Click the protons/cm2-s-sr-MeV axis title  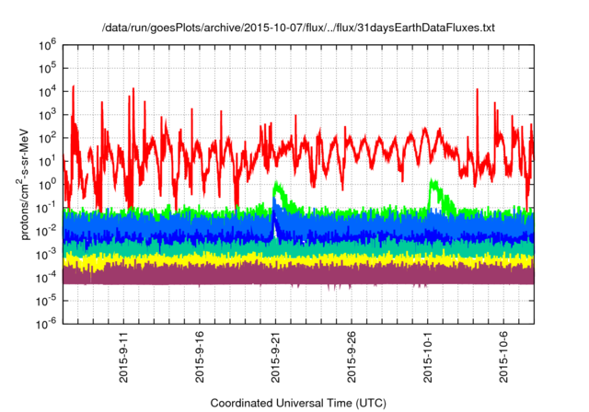(x=23, y=184)
